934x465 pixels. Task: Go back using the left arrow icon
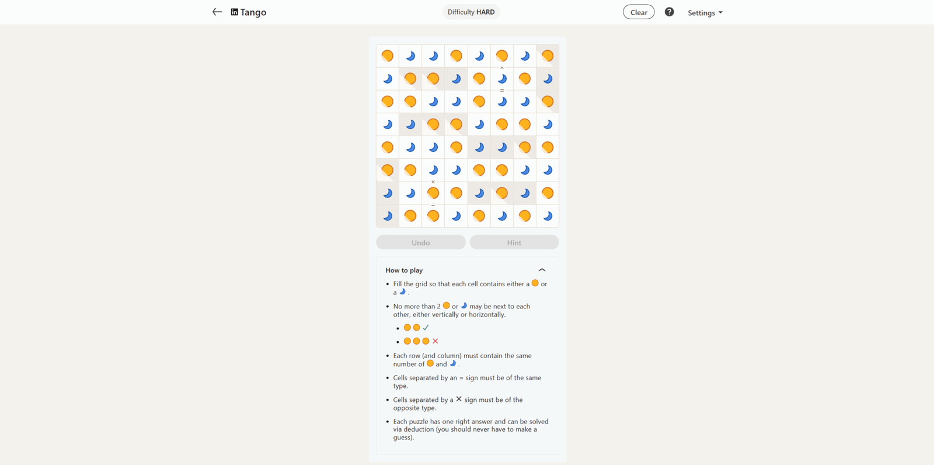(217, 12)
